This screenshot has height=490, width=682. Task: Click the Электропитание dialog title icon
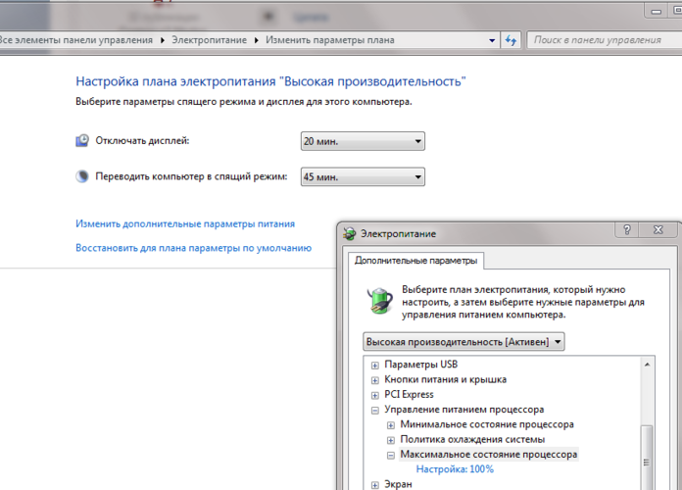pos(349,234)
